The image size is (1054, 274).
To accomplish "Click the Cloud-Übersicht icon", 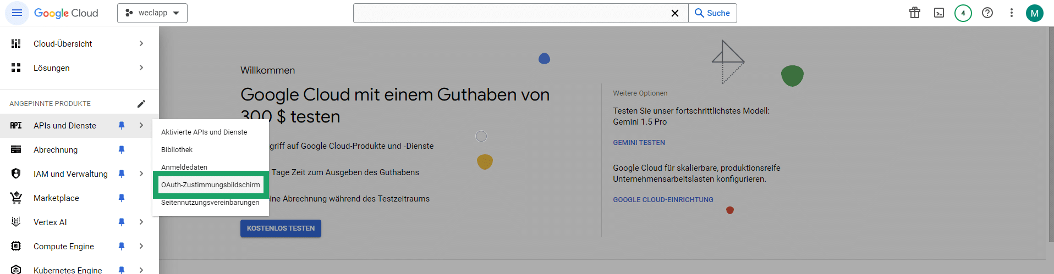I will tap(16, 43).
